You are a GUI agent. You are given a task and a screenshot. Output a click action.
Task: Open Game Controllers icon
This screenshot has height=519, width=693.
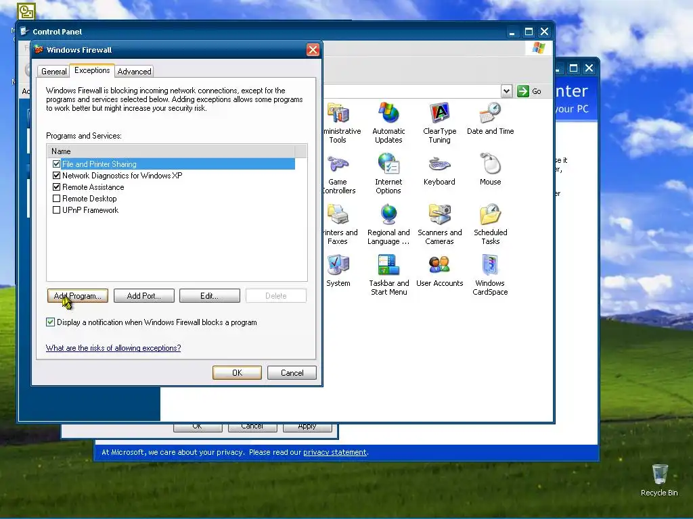(x=338, y=164)
